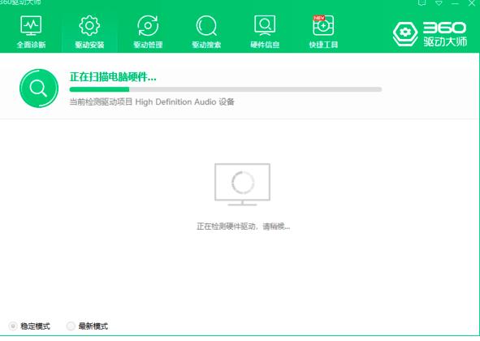Close the 360驱动大师 window

(x=471, y=3)
